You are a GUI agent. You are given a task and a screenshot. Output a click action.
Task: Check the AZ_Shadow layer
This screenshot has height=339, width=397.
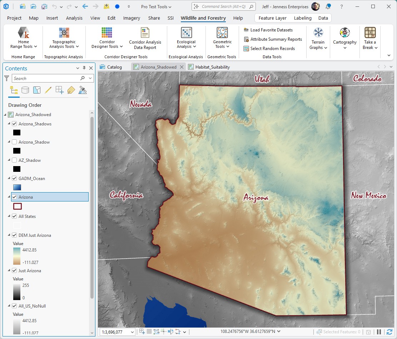pyautogui.click(x=14, y=160)
